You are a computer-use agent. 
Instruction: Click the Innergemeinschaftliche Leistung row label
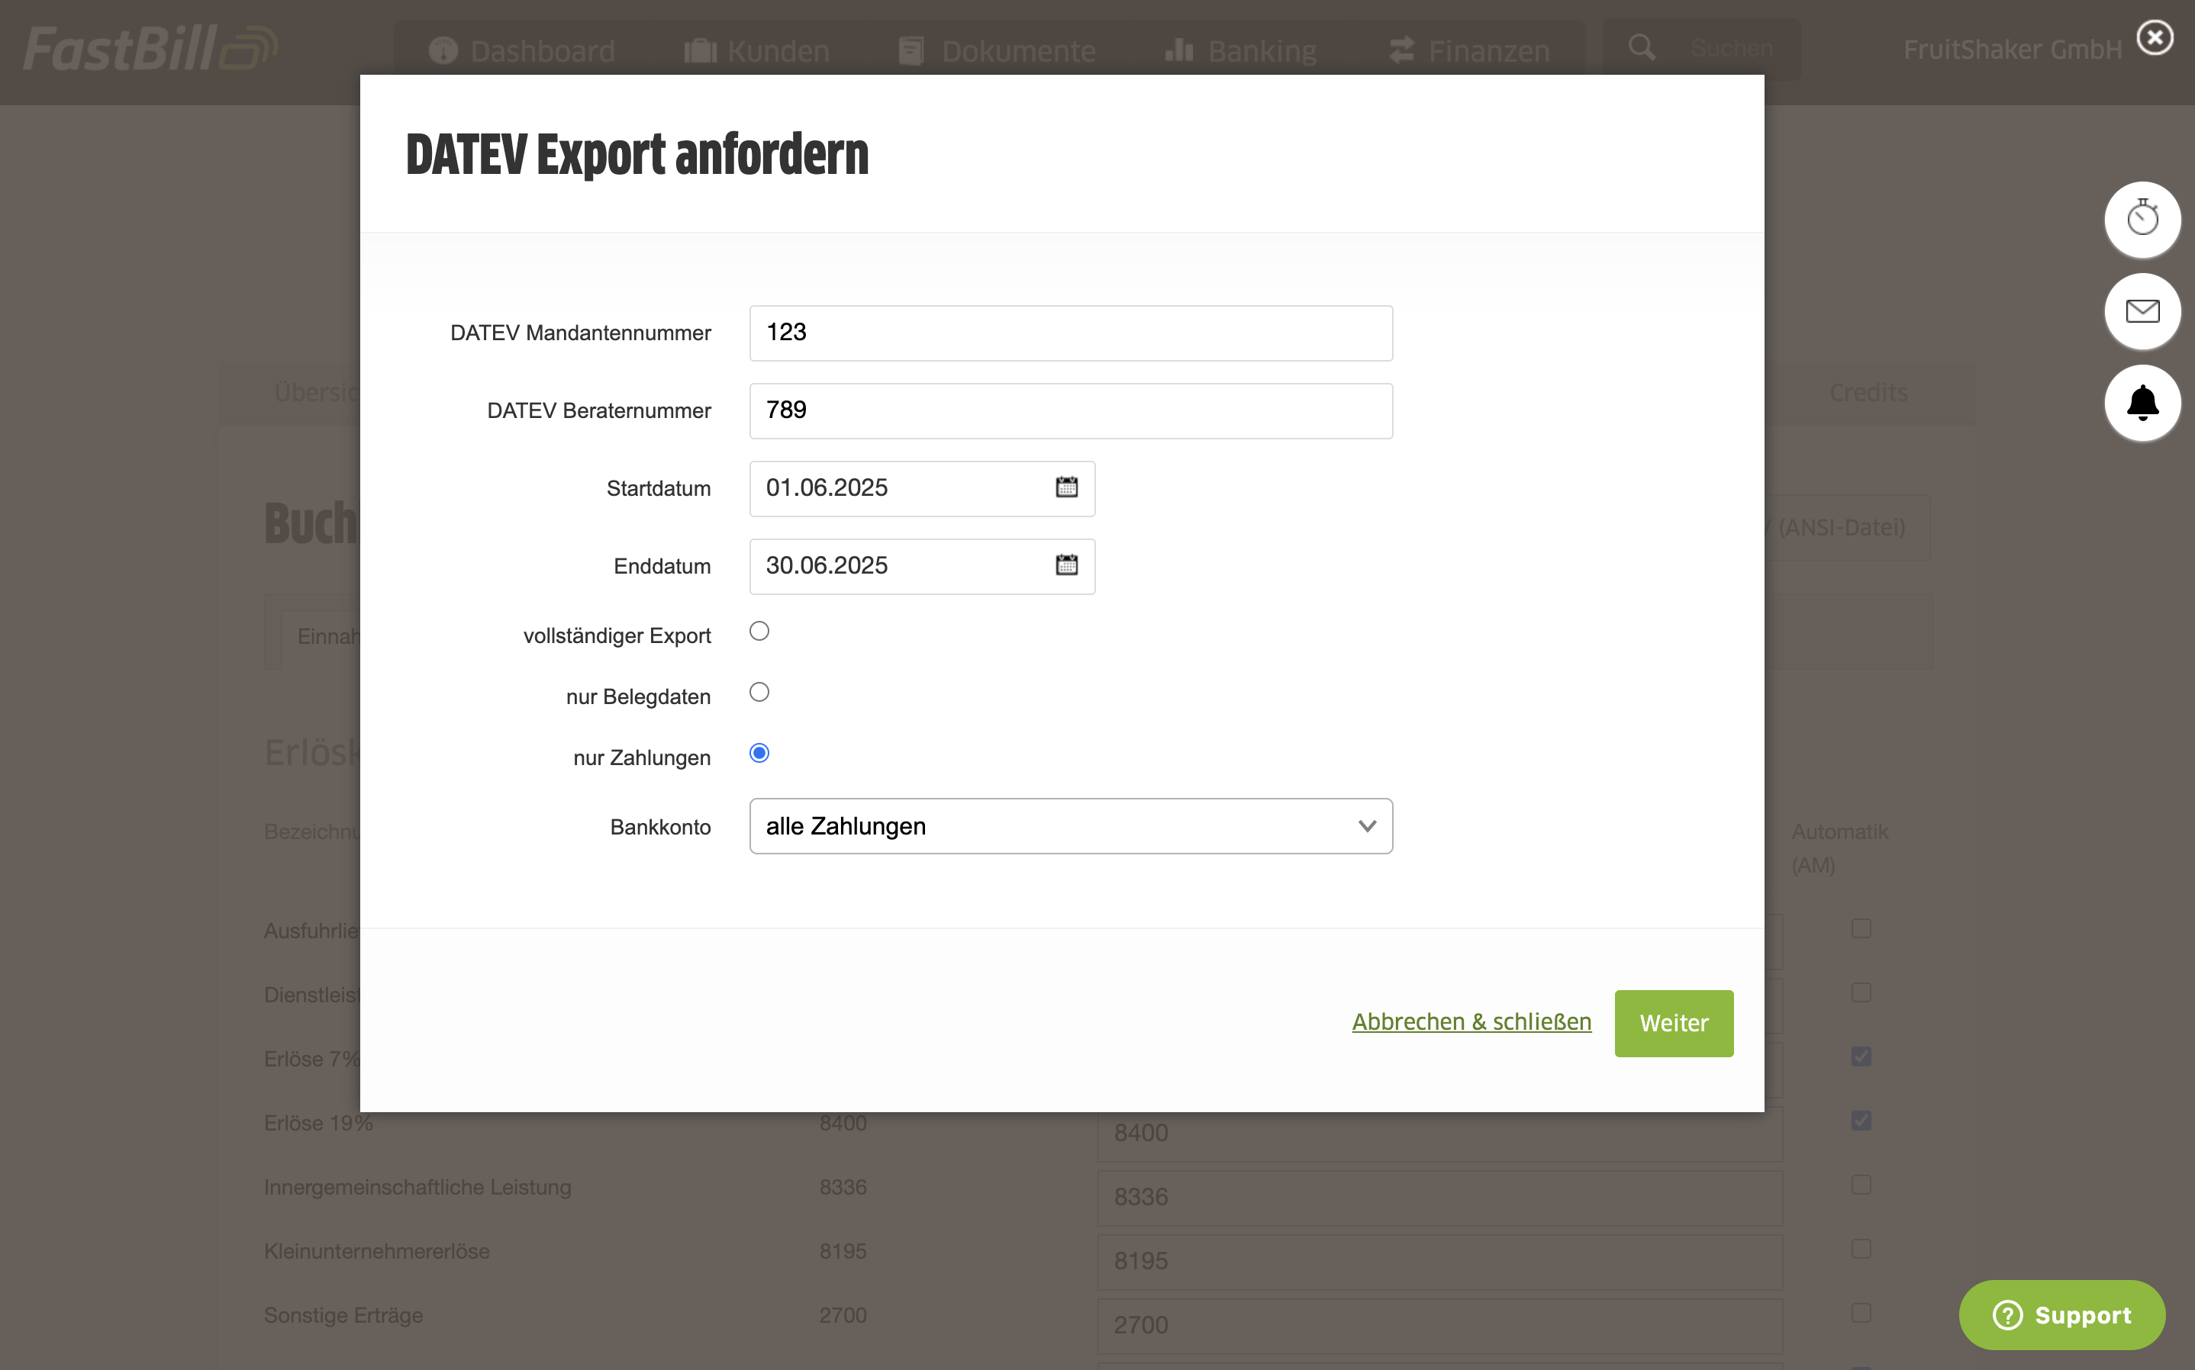(x=417, y=1187)
